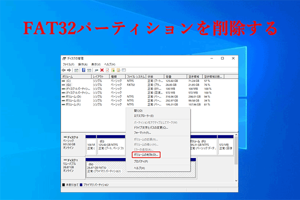
Task: Select the (C:) 125.60 GB NTFS partition block
Action: pos(111,145)
